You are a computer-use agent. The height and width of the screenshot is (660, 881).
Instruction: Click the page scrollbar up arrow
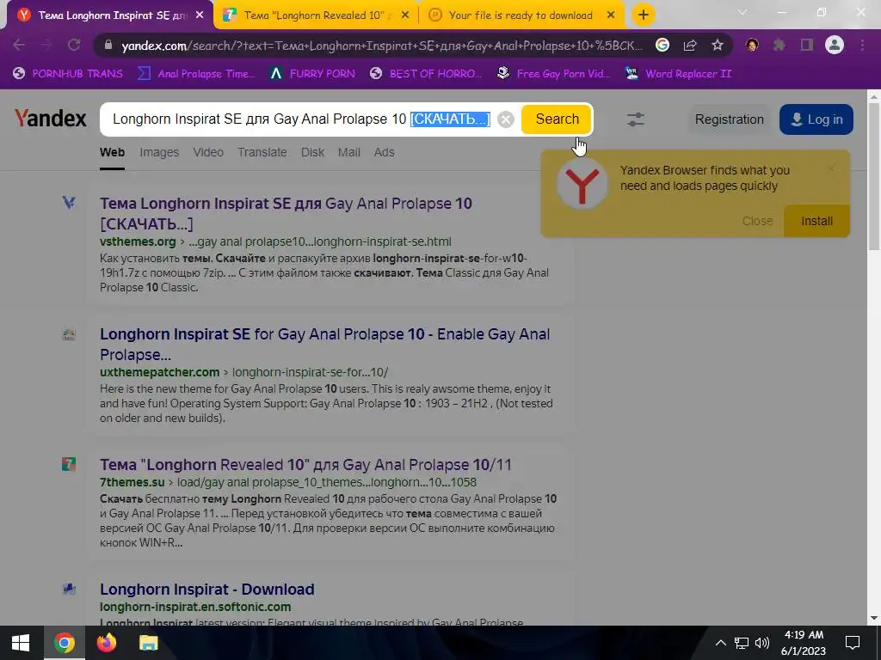(874, 96)
